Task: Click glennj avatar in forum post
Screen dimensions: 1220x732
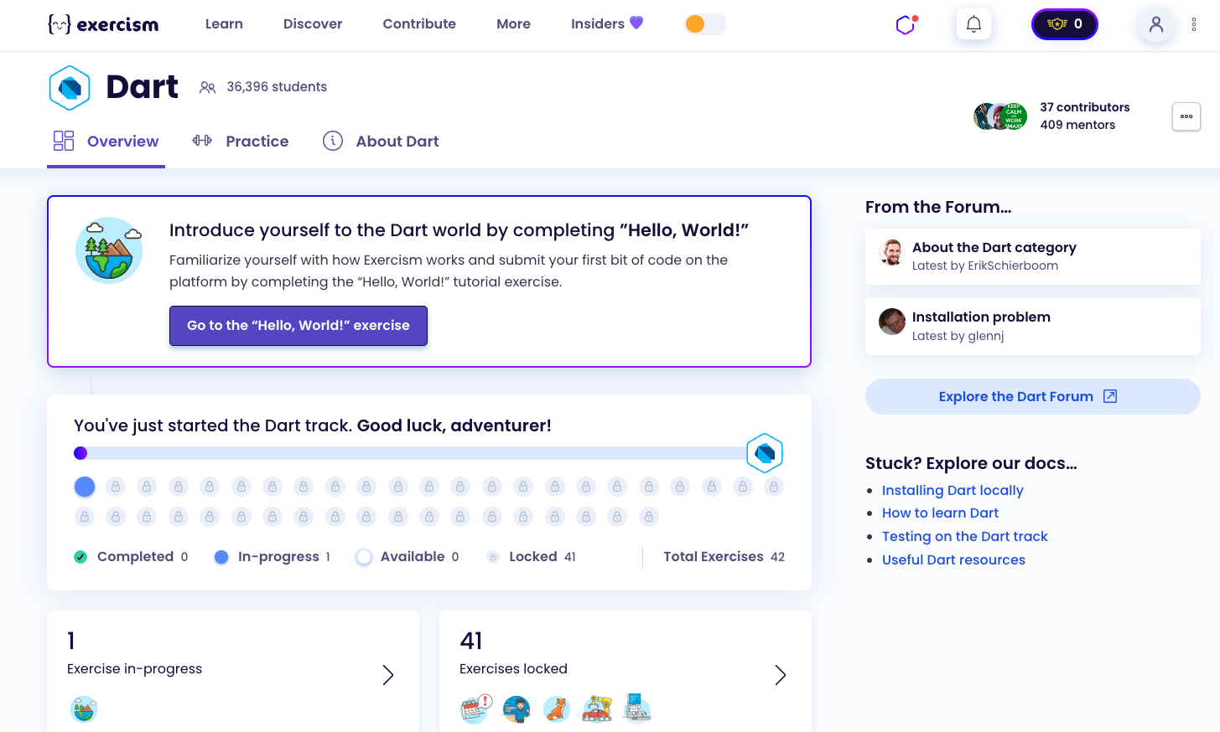Action: (x=892, y=322)
